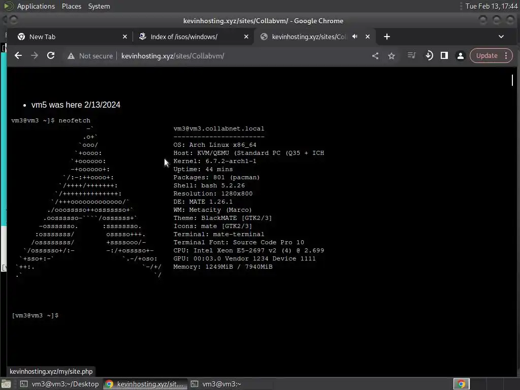
Task: Click the 'Theme: BlackMATE [GTK2/3]' line
Action: 222,218
